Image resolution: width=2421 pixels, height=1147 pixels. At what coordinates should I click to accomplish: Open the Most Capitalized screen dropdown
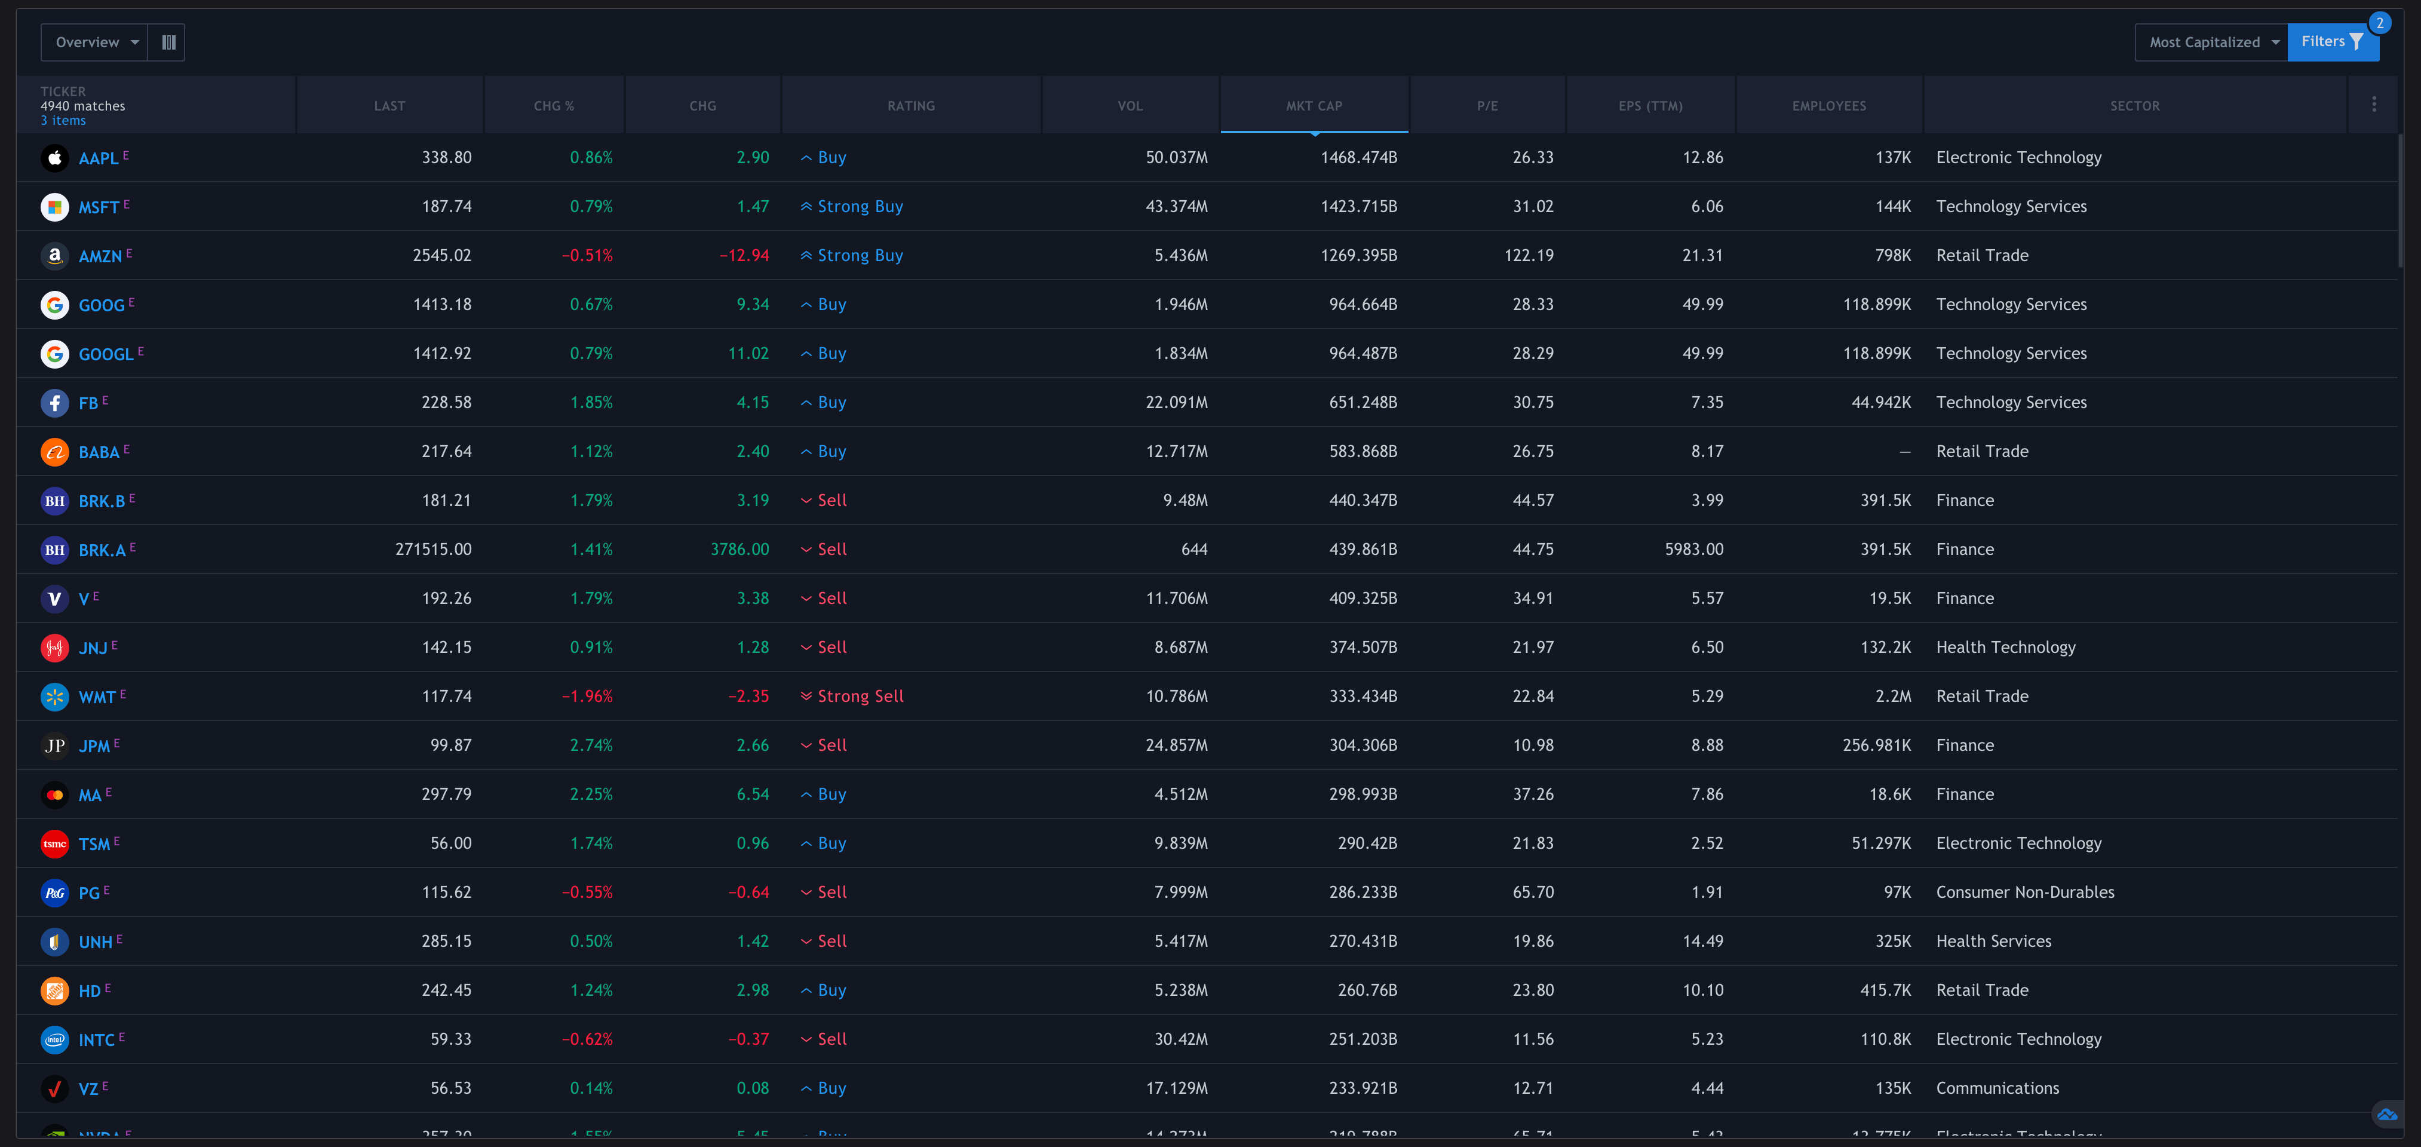tap(2211, 42)
